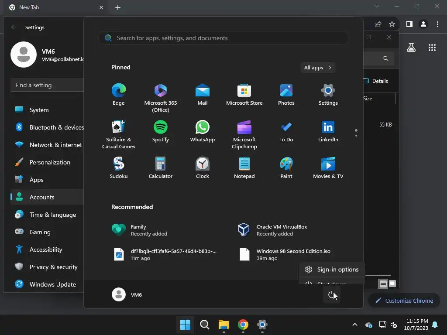The height and width of the screenshot is (335, 447).
Task: Open the Edge app from Pinned
Action: click(x=119, y=94)
